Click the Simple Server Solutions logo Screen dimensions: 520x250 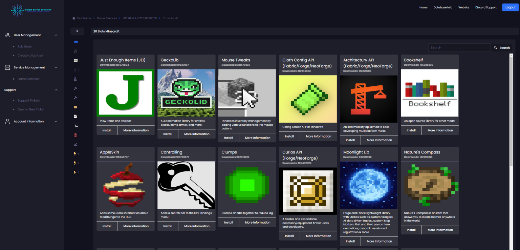point(31,10)
